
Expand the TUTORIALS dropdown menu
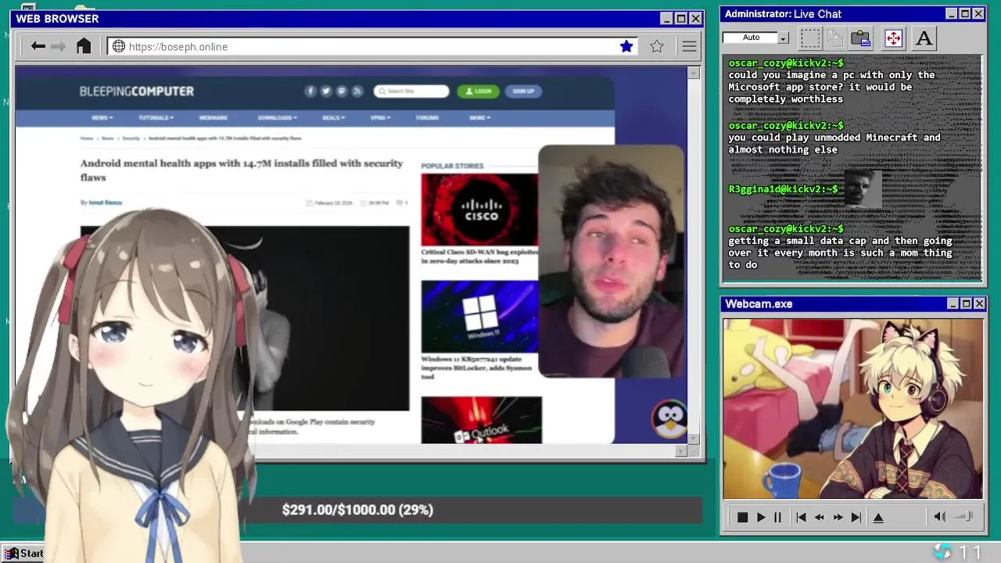click(x=156, y=117)
